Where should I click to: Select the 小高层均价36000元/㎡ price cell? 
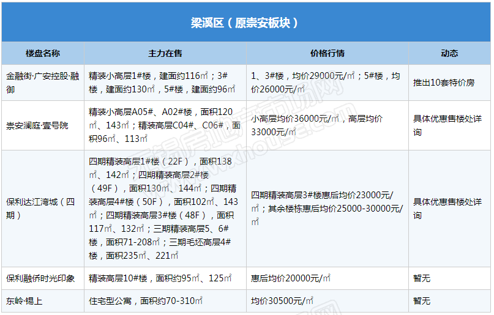click(x=327, y=125)
